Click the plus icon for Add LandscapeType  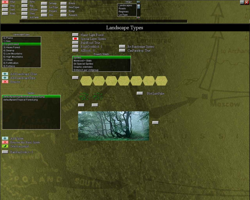pos(5,78)
